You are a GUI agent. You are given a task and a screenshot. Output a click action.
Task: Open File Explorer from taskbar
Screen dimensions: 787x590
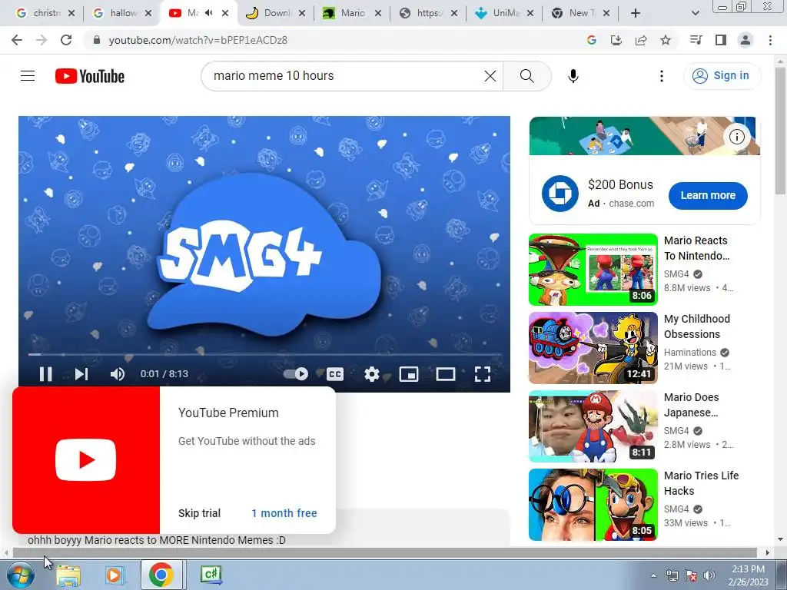coord(68,575)
